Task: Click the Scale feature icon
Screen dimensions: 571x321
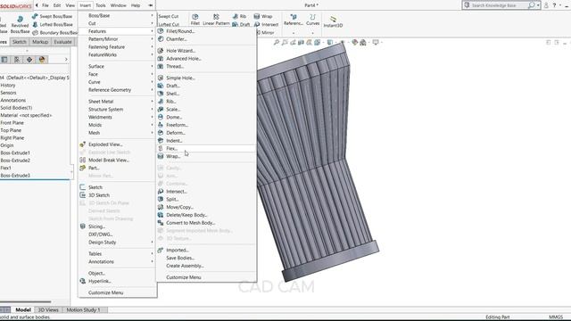Action: click(x=161, y=109)
